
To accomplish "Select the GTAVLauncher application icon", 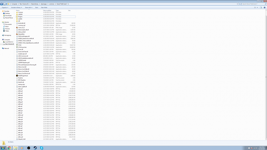I will tap(17, 47).
